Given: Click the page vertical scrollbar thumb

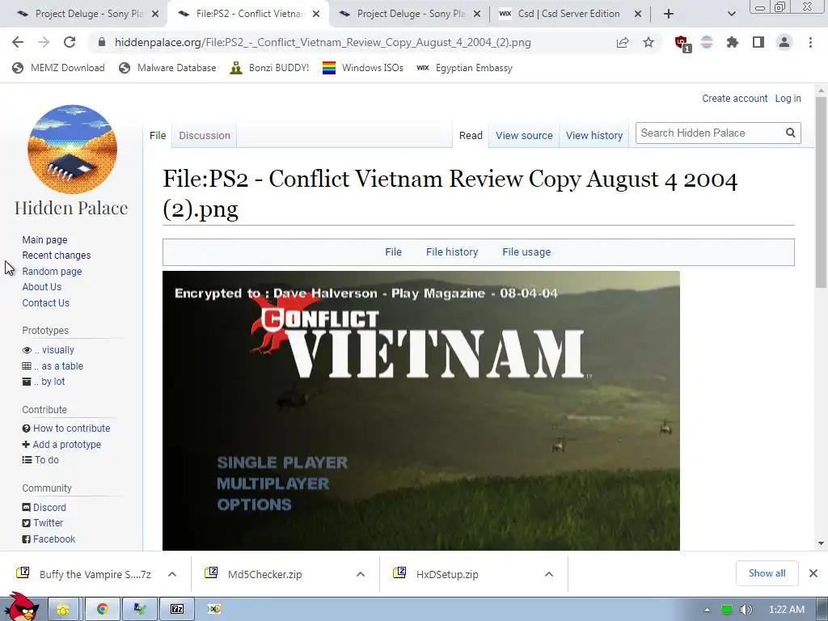Looking at the screenshot, I should (x=821, y=192).
